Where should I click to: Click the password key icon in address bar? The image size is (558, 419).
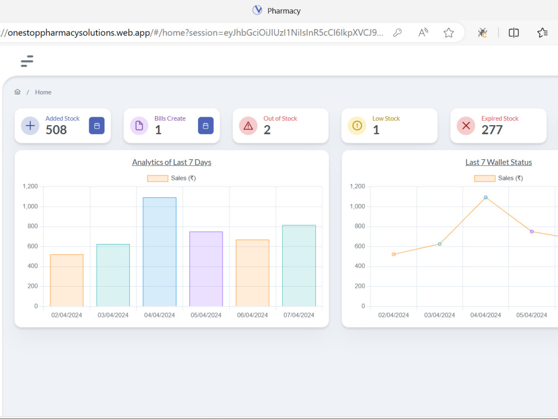pos(397,33)
